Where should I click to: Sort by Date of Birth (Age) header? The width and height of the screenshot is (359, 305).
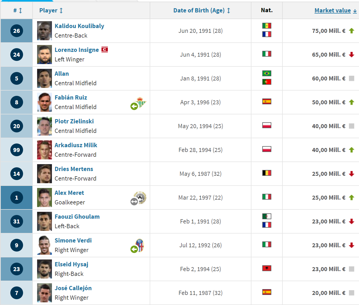tap(202, 11)
